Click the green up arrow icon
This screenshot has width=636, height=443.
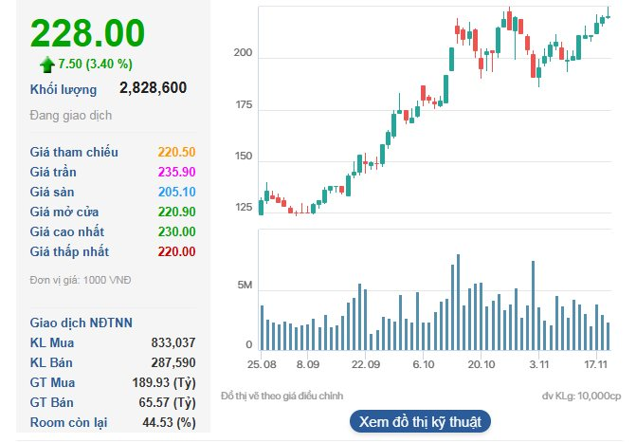pos(46,65)
